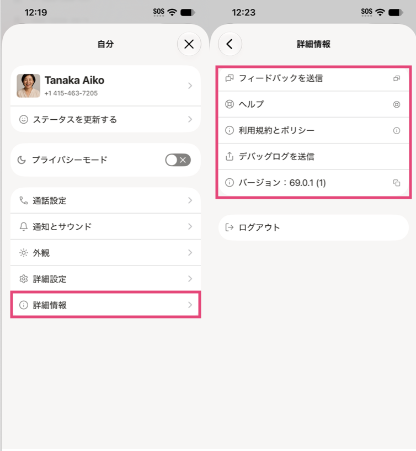This screenshot has height=451, width=416.
Task: Tap the feedback icon left of フィードバックを送信
Action: 230,78
